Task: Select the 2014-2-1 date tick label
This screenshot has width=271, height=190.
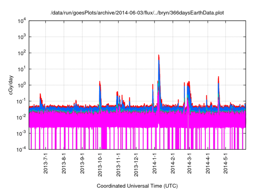Action: [x=172, y=164]
